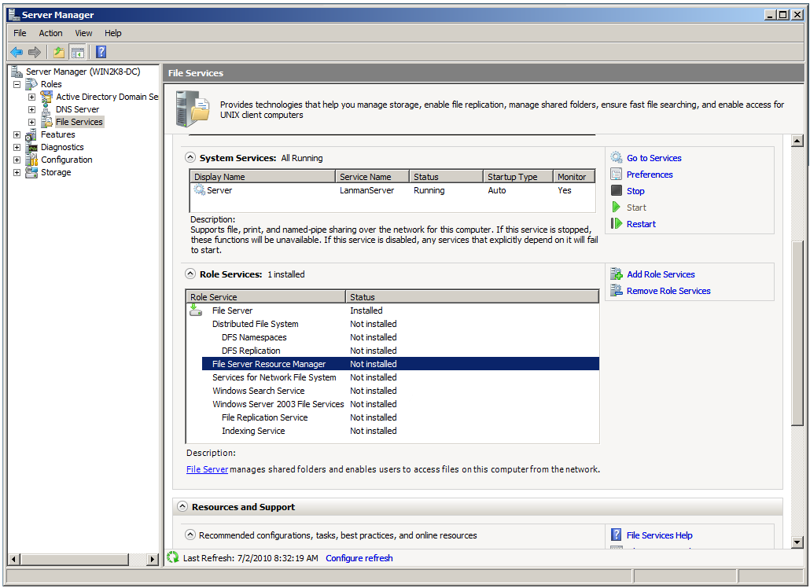Expand the Active Directory Domain Services node

pos(32,97)
